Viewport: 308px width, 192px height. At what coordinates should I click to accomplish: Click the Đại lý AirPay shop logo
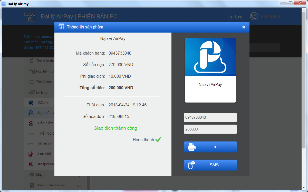[30, 16]
